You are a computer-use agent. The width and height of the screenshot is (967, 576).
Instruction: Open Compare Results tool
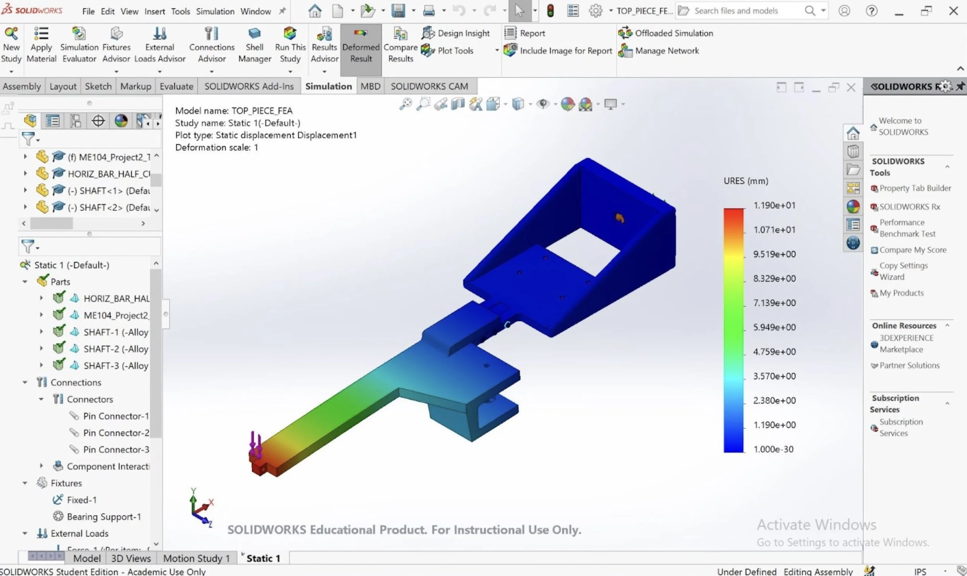(x=400, y=35)
